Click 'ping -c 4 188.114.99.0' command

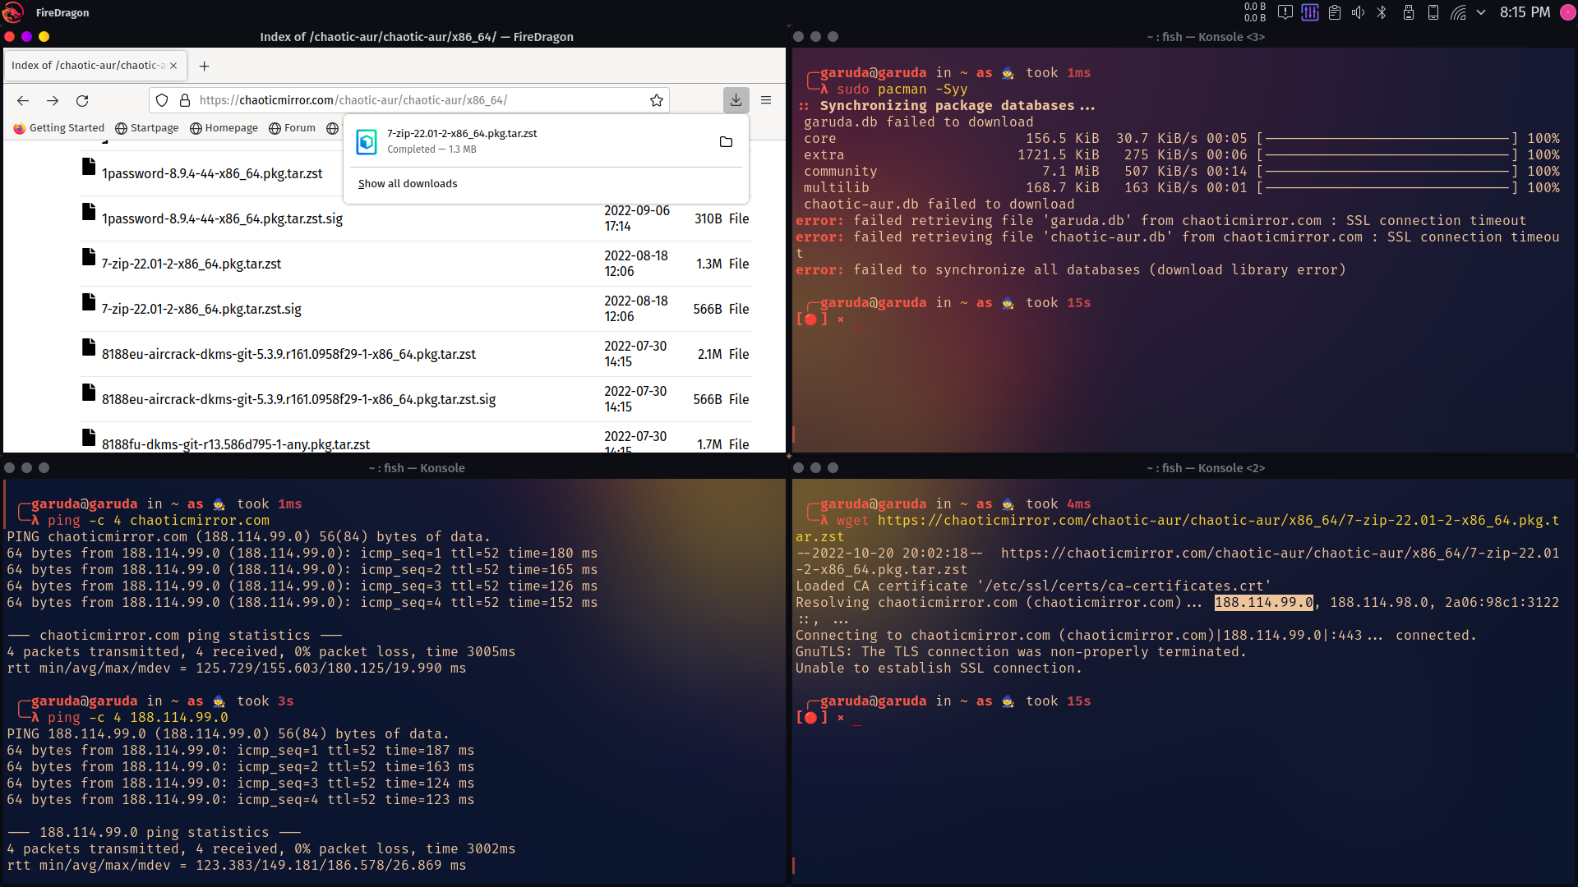click(x=138, y=718)
